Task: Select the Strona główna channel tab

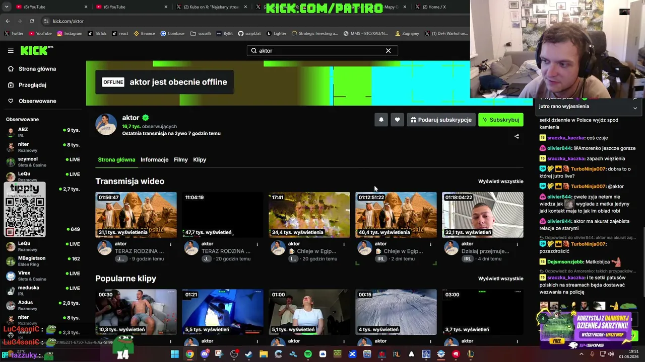Action: (116, 159)
